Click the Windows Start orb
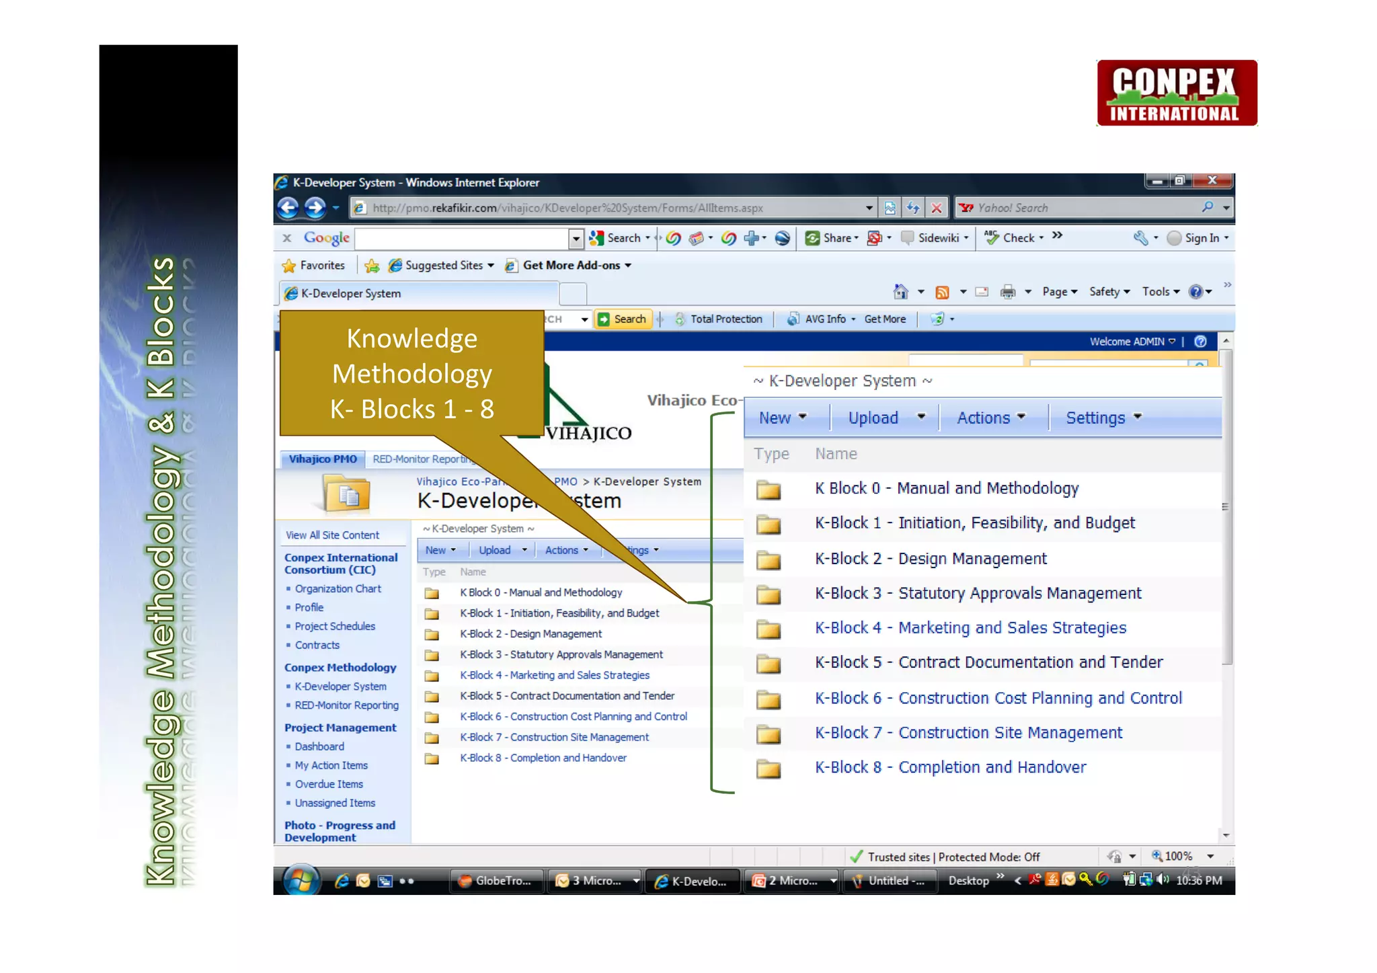1377x973 pixels. (x=301, y=880)
